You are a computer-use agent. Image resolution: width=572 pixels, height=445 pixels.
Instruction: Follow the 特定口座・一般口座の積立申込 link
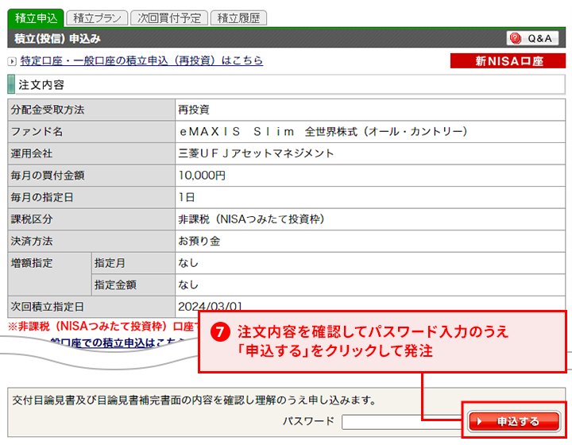(x=141, y=60)
